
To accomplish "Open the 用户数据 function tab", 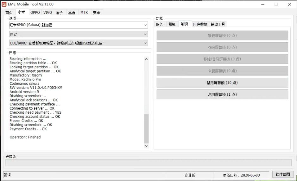I will [200, 24].
